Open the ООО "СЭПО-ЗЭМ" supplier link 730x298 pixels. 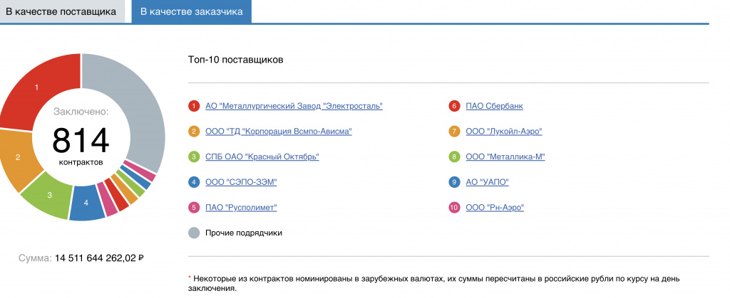point(241,182)
